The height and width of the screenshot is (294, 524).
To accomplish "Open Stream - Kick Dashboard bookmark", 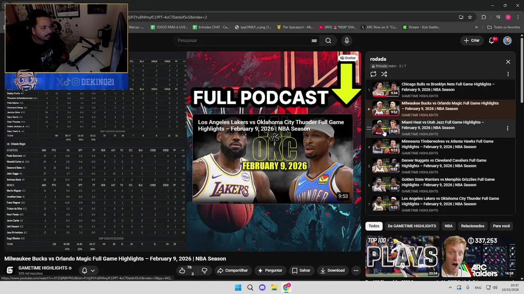I will coord(421,27).
